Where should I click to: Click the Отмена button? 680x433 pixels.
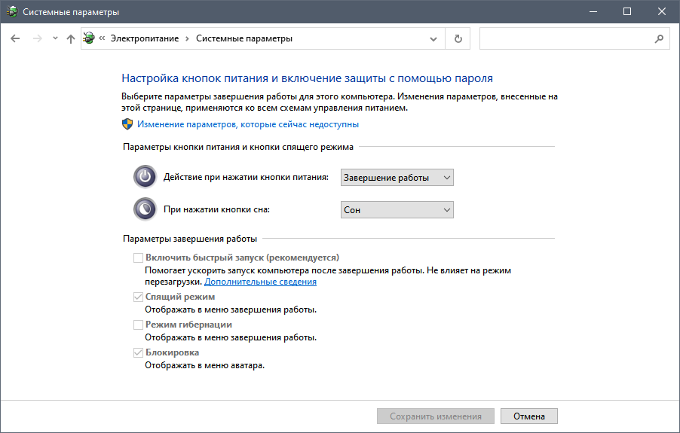click(x=529, y=416)
